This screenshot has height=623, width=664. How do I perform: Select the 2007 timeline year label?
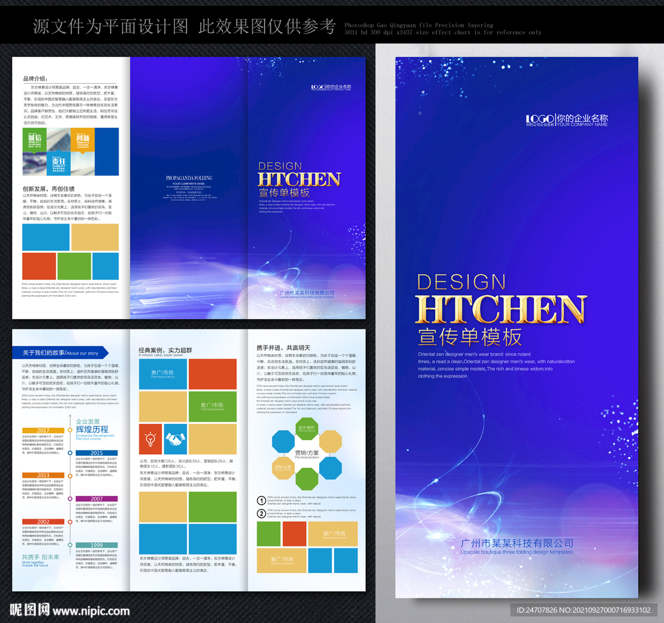click(x=97, y=499)
